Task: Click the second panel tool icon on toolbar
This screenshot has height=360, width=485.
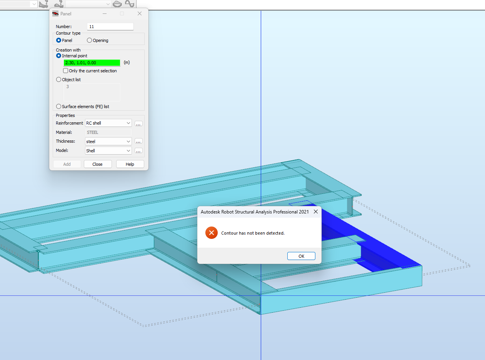Action: 58,4
